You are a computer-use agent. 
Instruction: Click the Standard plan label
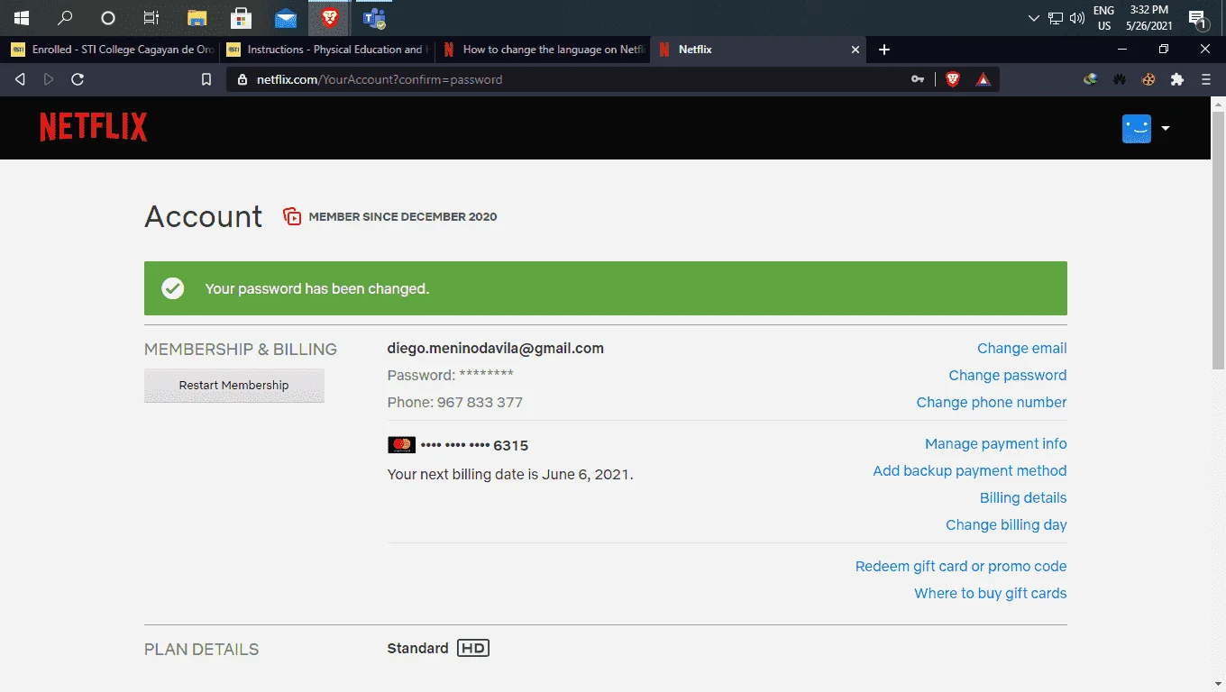pos(417,648)
